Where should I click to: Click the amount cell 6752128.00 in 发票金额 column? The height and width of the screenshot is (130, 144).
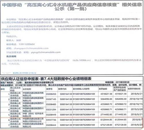[106, 125]
